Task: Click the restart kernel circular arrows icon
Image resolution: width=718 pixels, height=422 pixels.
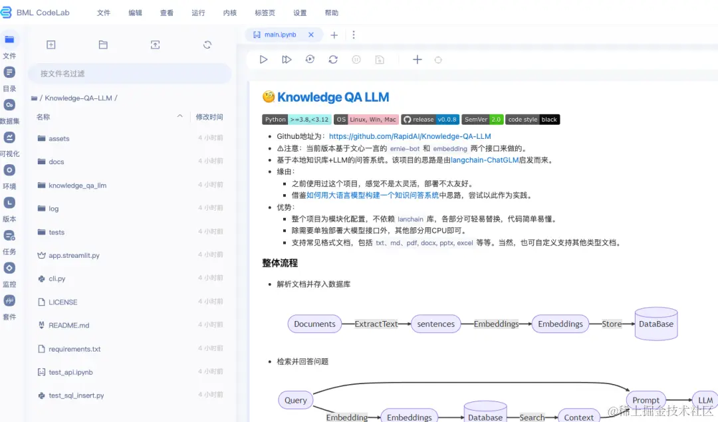Action: [x=333, y=60]
